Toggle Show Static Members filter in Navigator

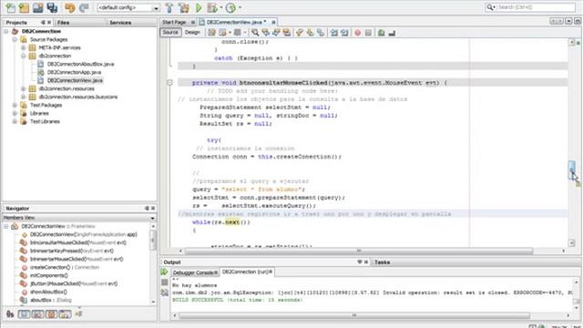click(x=37, y=314)
